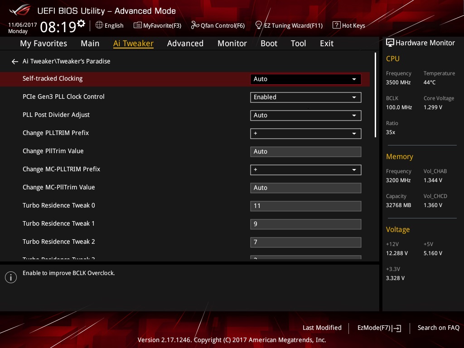Click the Turbo Residence Tweak 1 field

306,224
